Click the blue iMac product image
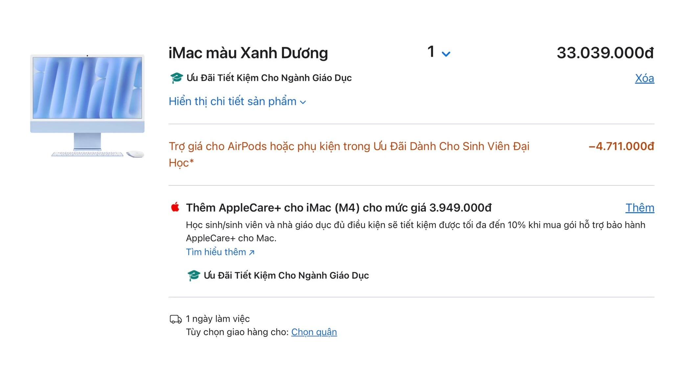This screenshot has height=386, width=673. click(x=87, y=106)
